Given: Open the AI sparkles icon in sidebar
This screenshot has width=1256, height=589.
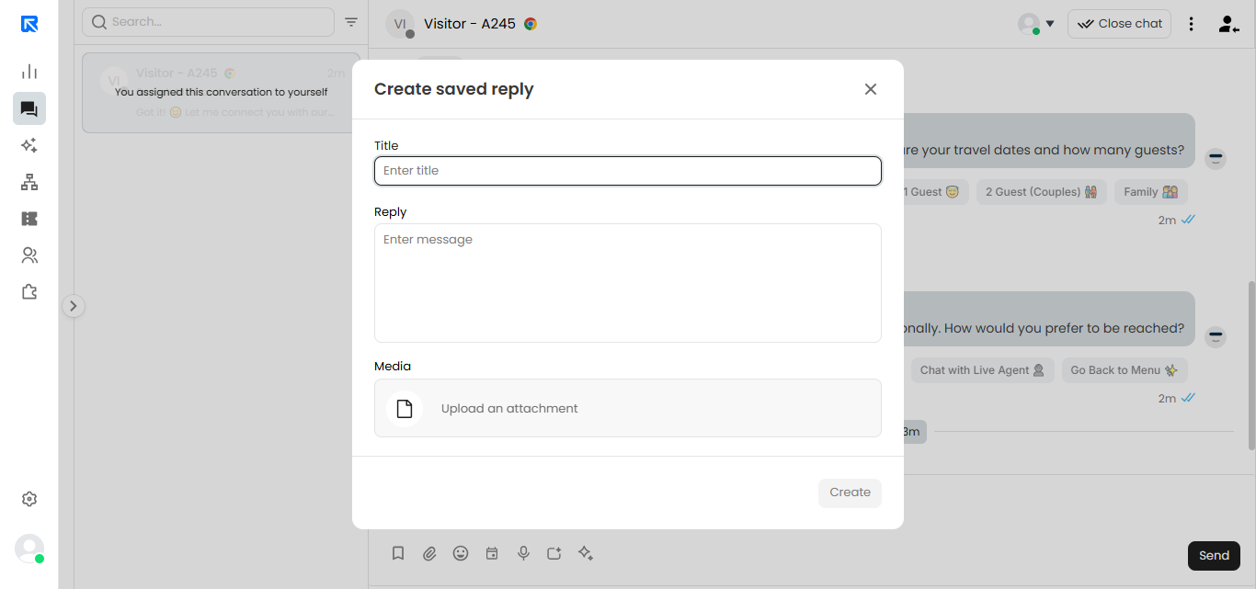Looking at the screenshot, I should pyautogui.click(x=29, y=145).
